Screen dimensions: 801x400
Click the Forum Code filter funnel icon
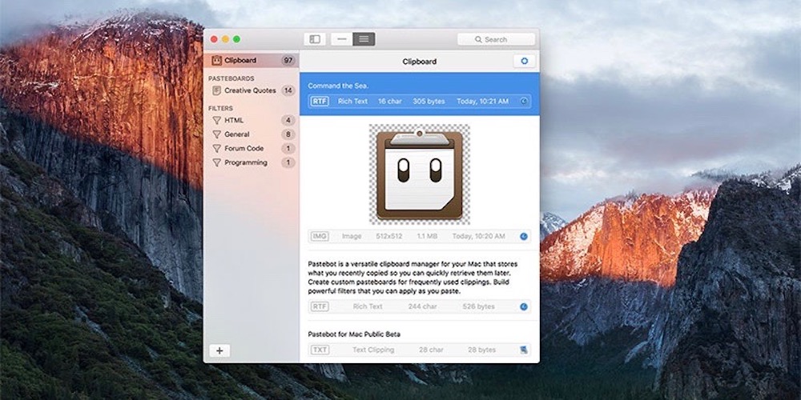(216, 149)
